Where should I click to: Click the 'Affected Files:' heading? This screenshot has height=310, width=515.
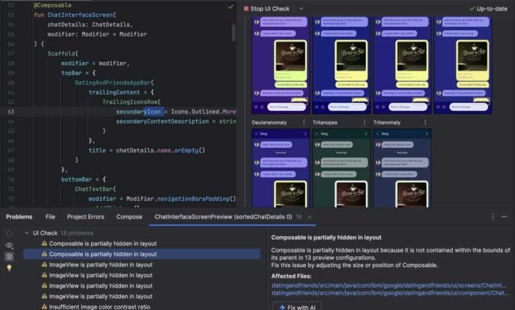pyautogui.click(x=291, y=276)
